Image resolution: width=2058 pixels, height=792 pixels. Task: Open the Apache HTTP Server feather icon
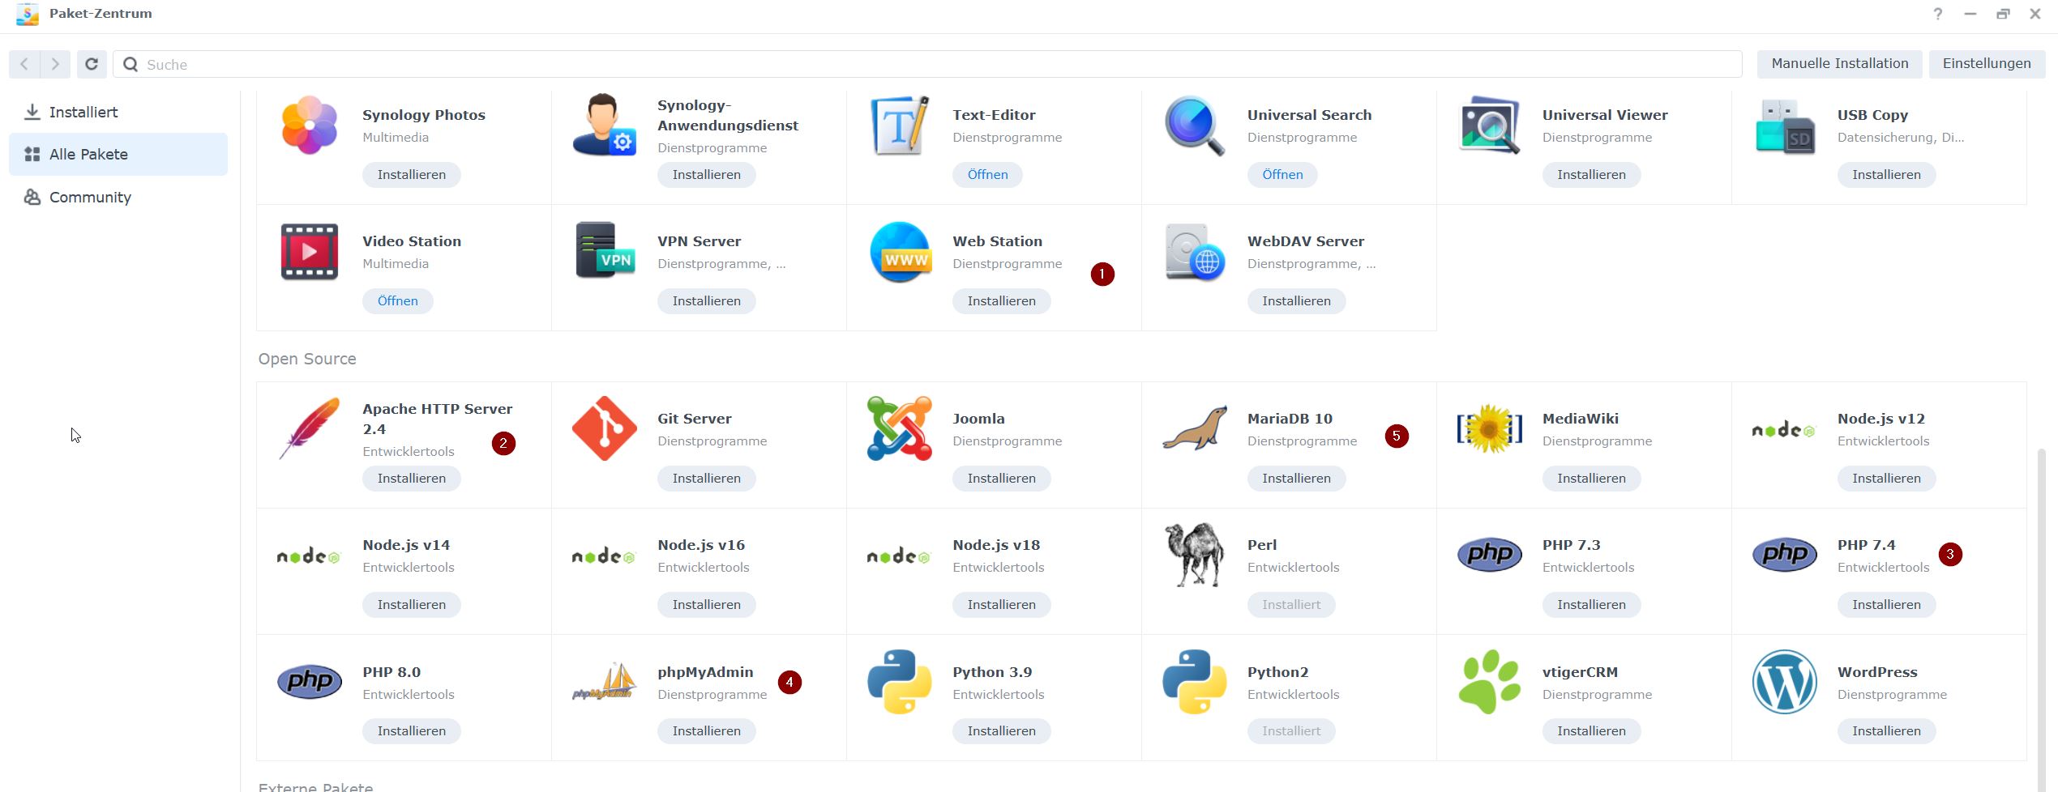(x=309, y=428)
